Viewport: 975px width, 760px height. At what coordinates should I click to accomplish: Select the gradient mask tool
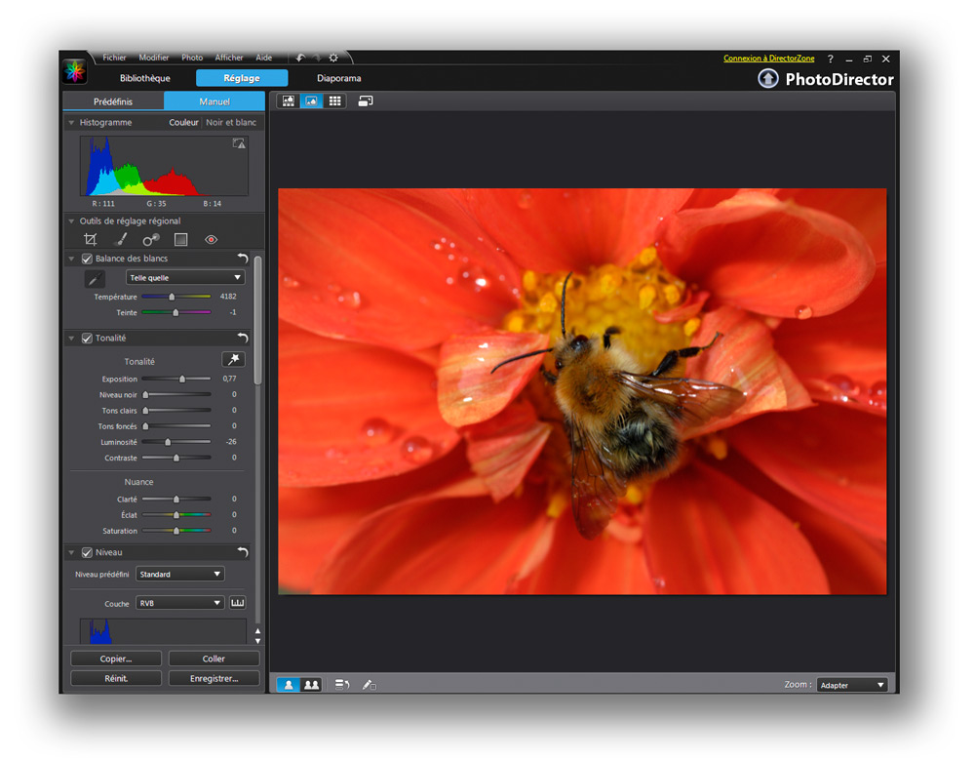tap(181, 240)
